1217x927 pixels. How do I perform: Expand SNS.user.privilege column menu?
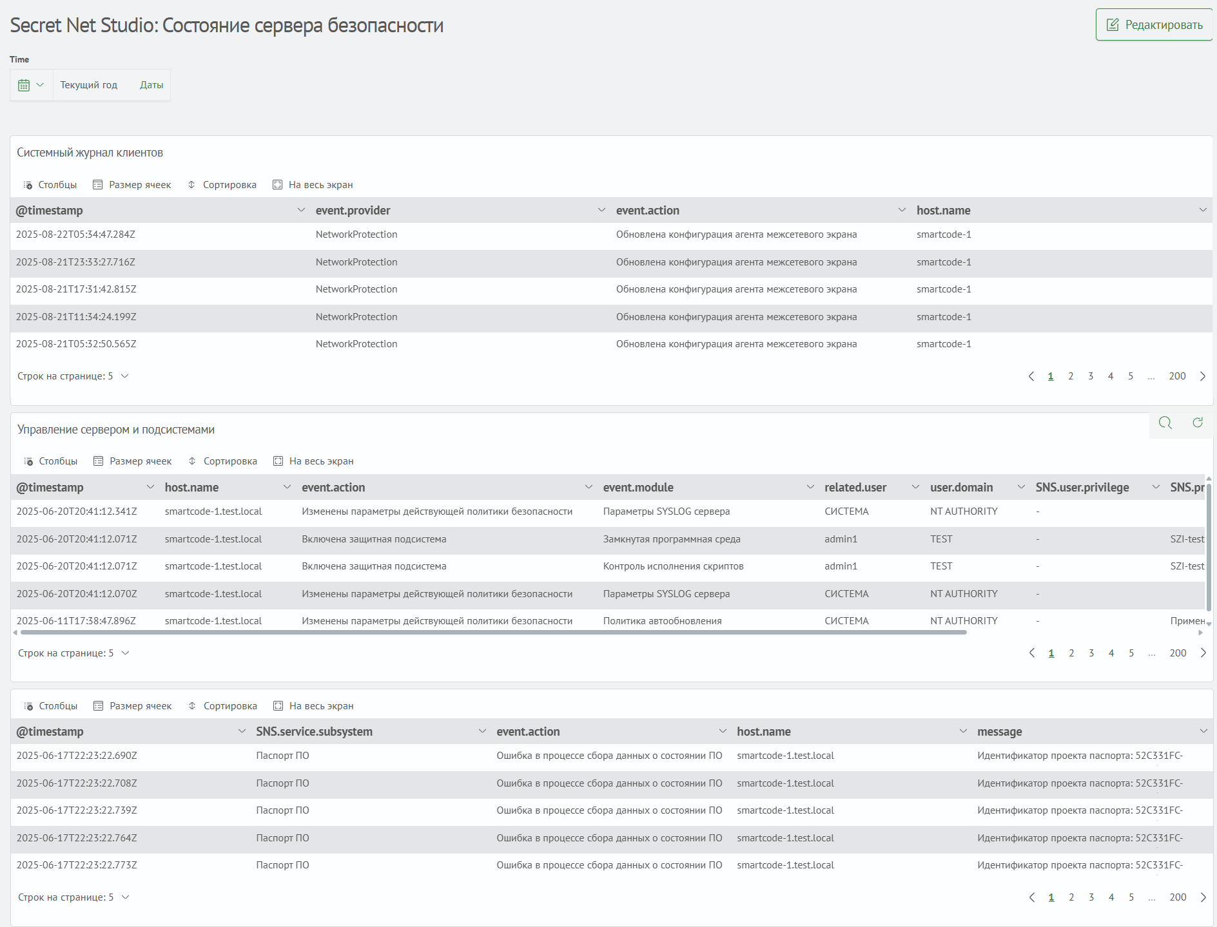click(x=1156, y=487)
